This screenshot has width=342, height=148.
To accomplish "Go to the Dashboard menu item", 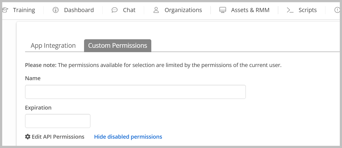I will [79, 10].
